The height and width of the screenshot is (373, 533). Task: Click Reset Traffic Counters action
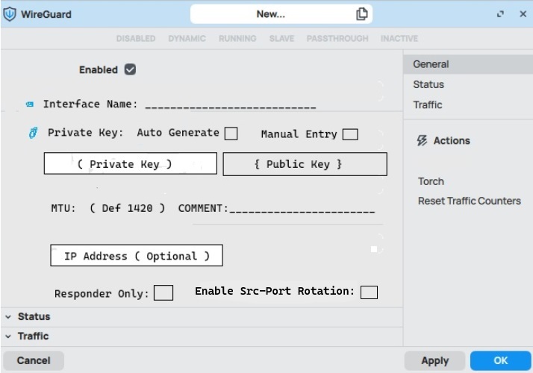[x=470, y=201]
